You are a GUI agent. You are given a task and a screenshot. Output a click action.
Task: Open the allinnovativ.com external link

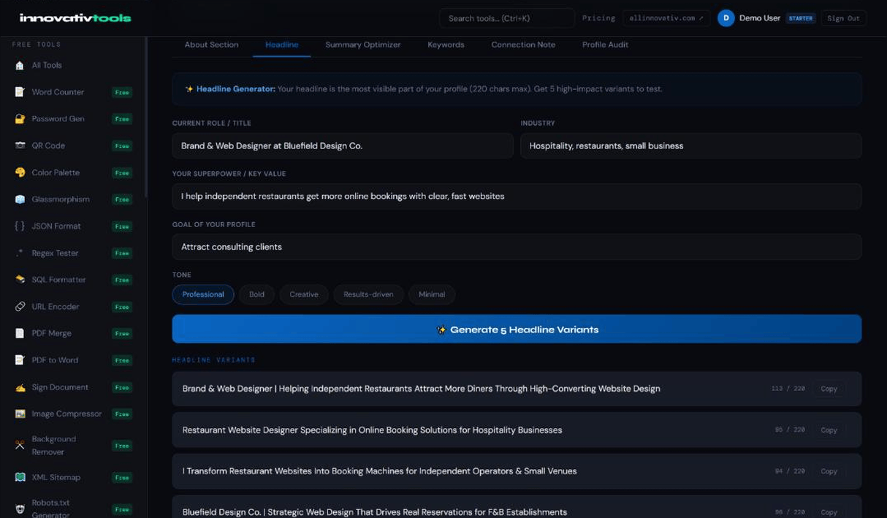point(666,18)
